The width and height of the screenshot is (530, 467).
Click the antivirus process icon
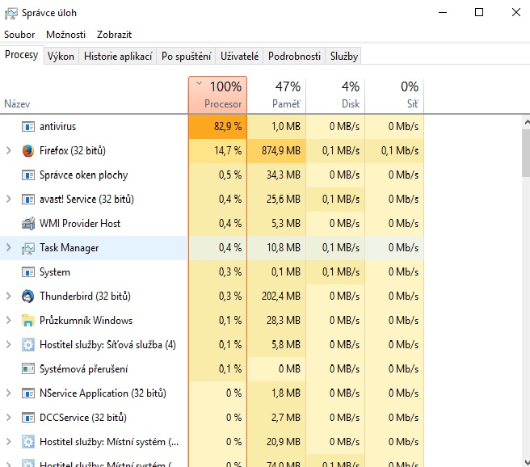(28, 127)
